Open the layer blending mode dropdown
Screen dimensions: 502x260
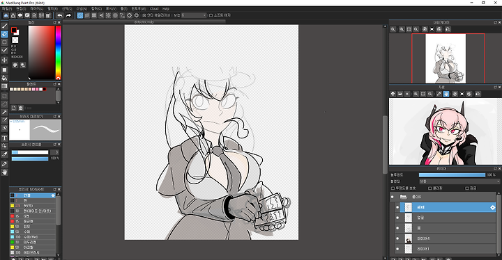[x=459, y=181]
